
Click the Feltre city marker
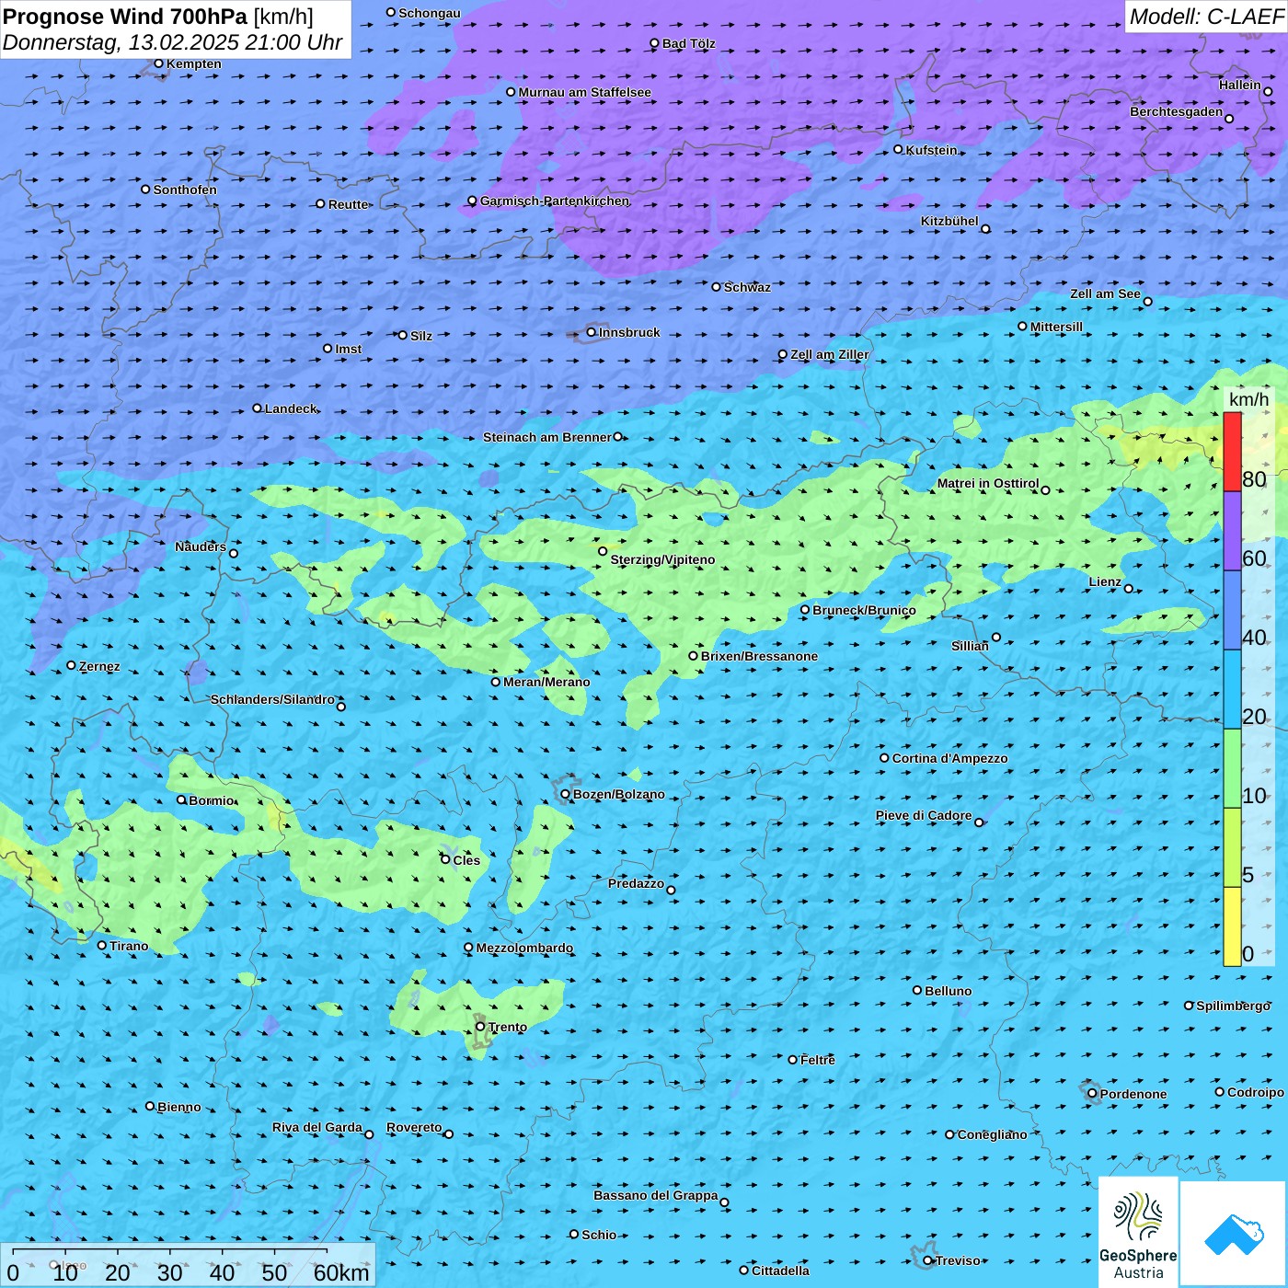pos(793,1060)
